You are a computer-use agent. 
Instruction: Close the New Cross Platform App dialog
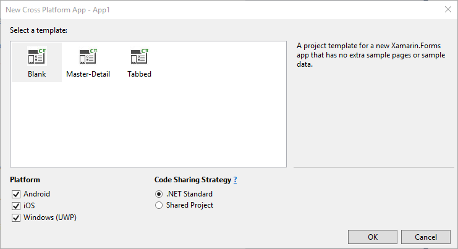click(x=447, y=9)
